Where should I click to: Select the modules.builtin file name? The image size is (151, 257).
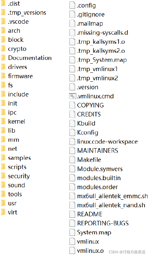[x=99, y=178]
